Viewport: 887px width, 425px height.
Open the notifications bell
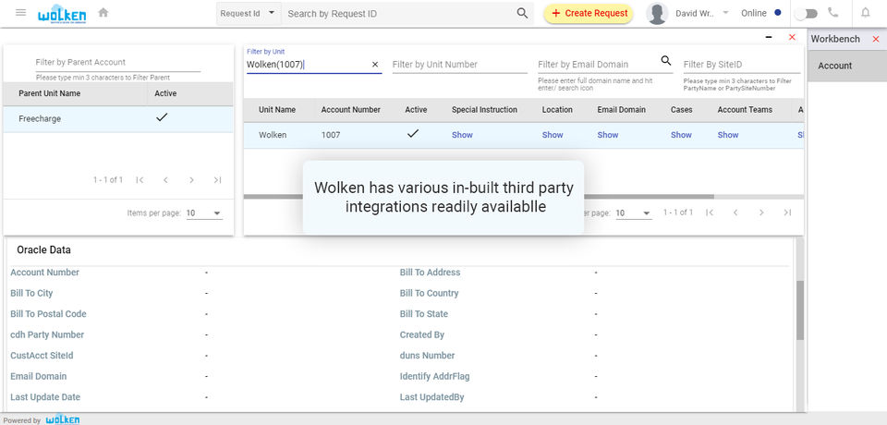coord(866,12)
